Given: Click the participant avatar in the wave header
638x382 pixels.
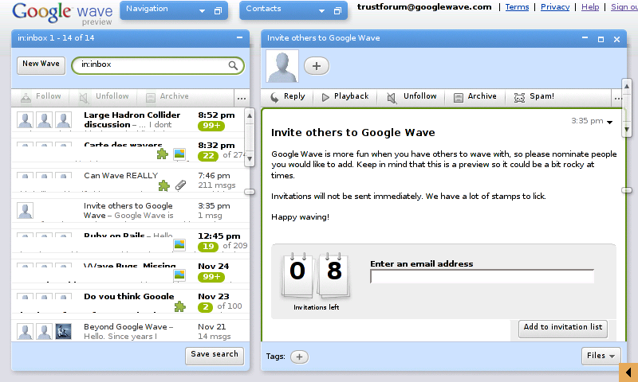Looking at the screenshot, I should 282,66.
